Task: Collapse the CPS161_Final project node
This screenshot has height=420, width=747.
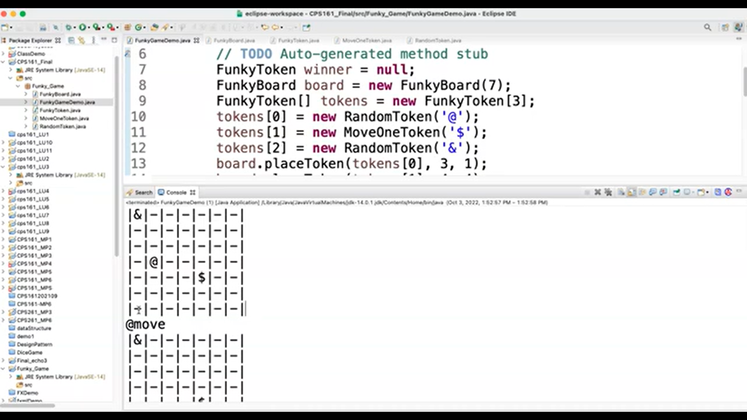Action: (3, 62)
